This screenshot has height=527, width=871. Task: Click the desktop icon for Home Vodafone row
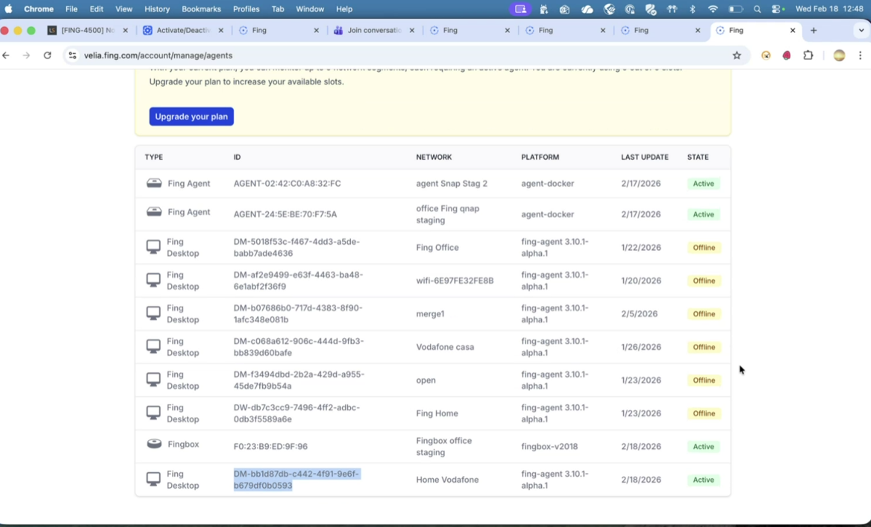click(153, 479)
